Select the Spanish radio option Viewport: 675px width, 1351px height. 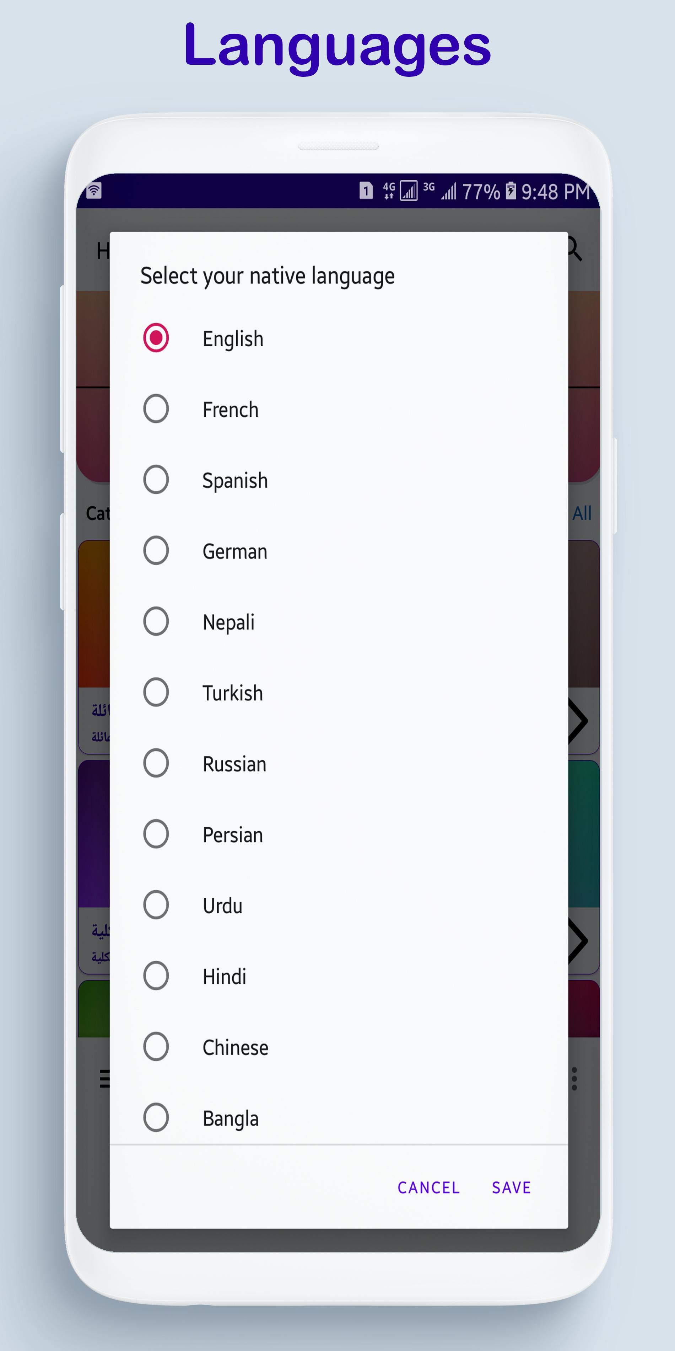click(156, 480)
